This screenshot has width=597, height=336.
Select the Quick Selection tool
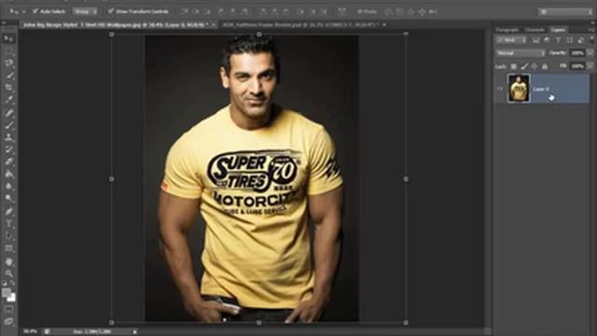8,75
